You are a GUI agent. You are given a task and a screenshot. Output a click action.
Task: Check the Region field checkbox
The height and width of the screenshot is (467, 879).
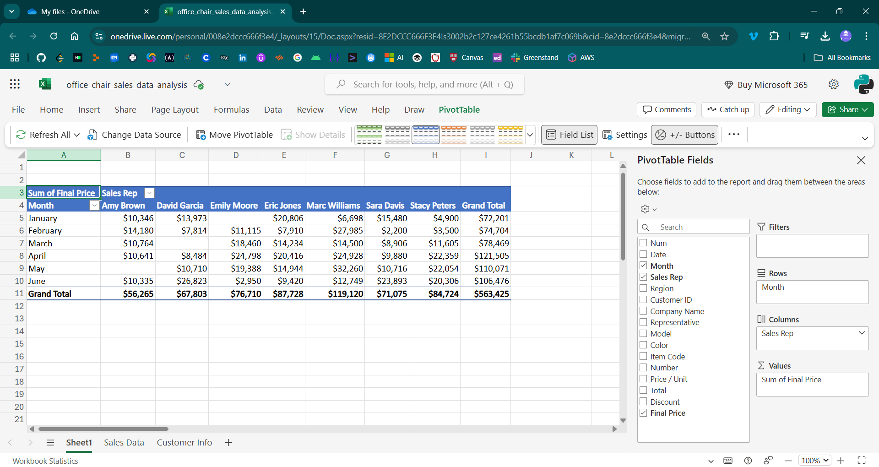point(643,288)
